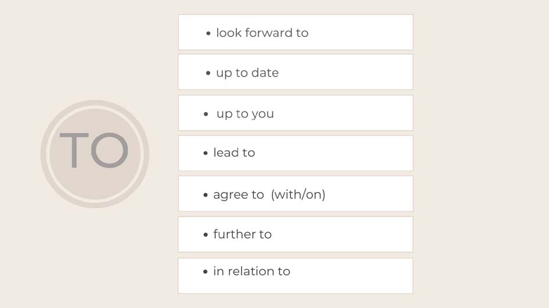Click the bullet next to "further to"
This screenshot has width=549, height=308.
(206, 235)
